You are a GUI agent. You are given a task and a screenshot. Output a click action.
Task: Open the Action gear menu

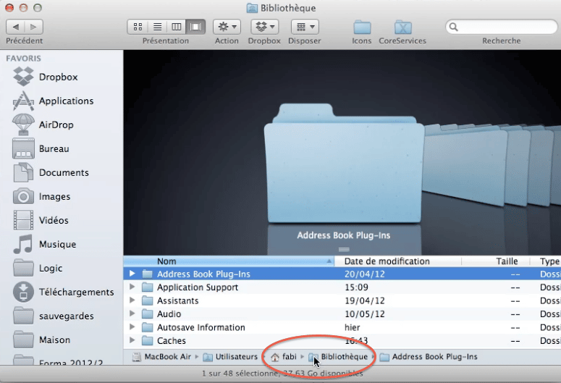(227, 27)
